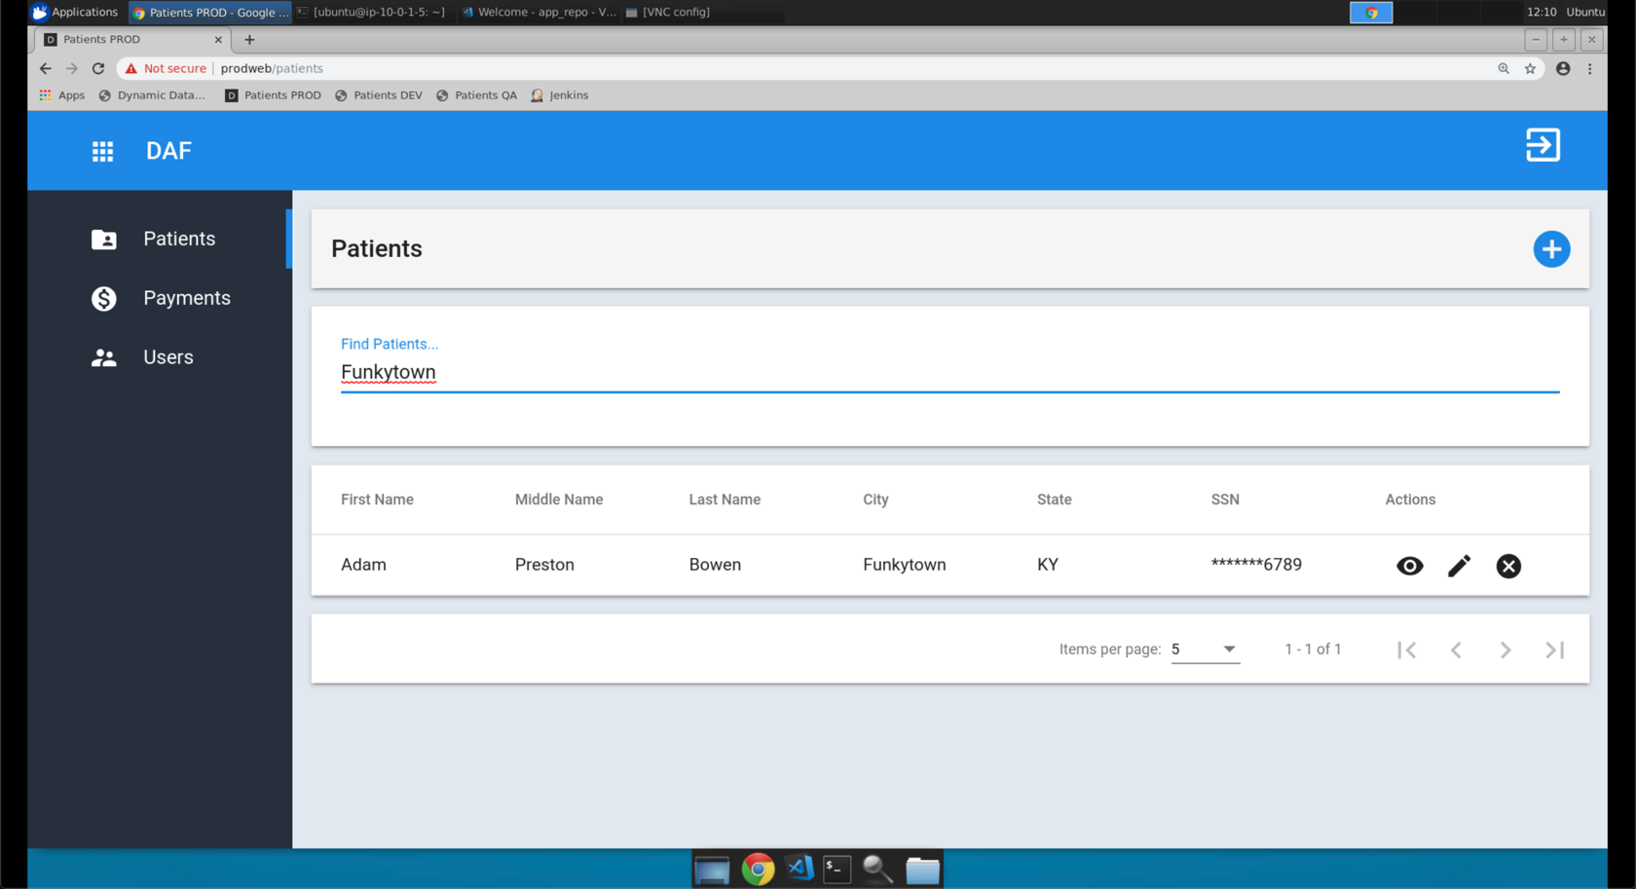Open Payments in the sidebar
The width and height of the screenshot is (1636, 889).
[186, 298]
